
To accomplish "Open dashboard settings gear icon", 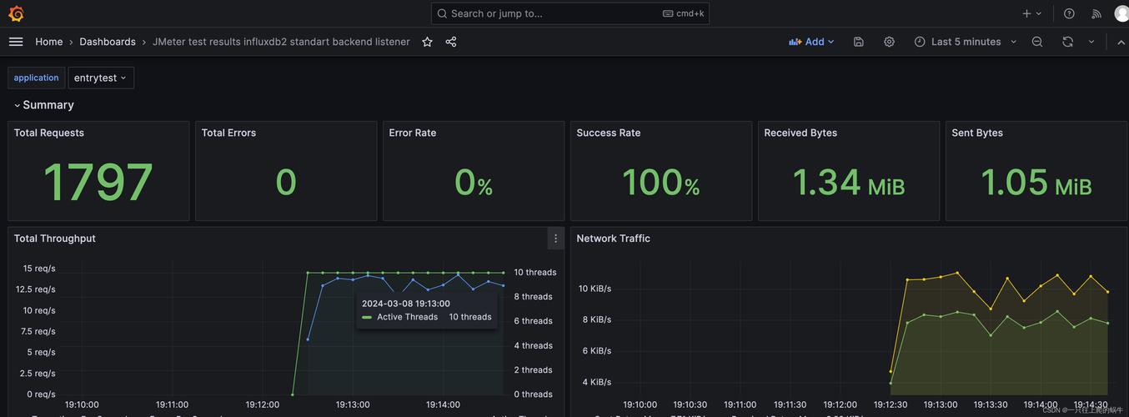I will (890, 42).
